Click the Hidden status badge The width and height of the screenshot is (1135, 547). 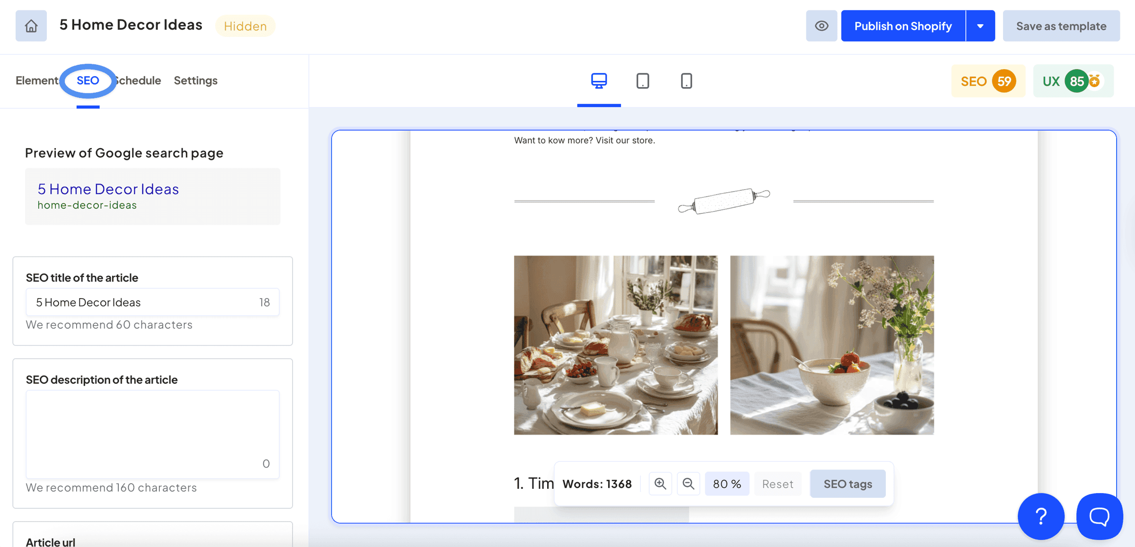coord(245,26)
